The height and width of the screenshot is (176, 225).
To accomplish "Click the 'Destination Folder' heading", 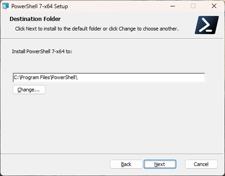I will pos(35,19).
